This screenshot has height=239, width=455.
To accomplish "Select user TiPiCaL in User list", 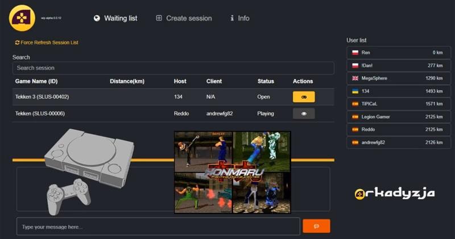I will click(399, 104).
